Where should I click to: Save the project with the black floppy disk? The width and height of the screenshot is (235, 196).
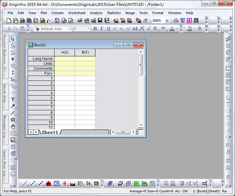[100, 20]
